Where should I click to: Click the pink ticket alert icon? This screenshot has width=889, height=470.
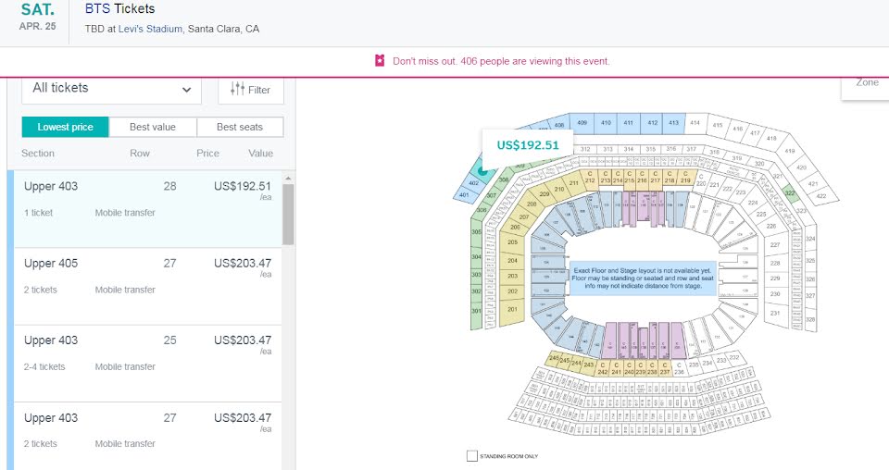380,60
